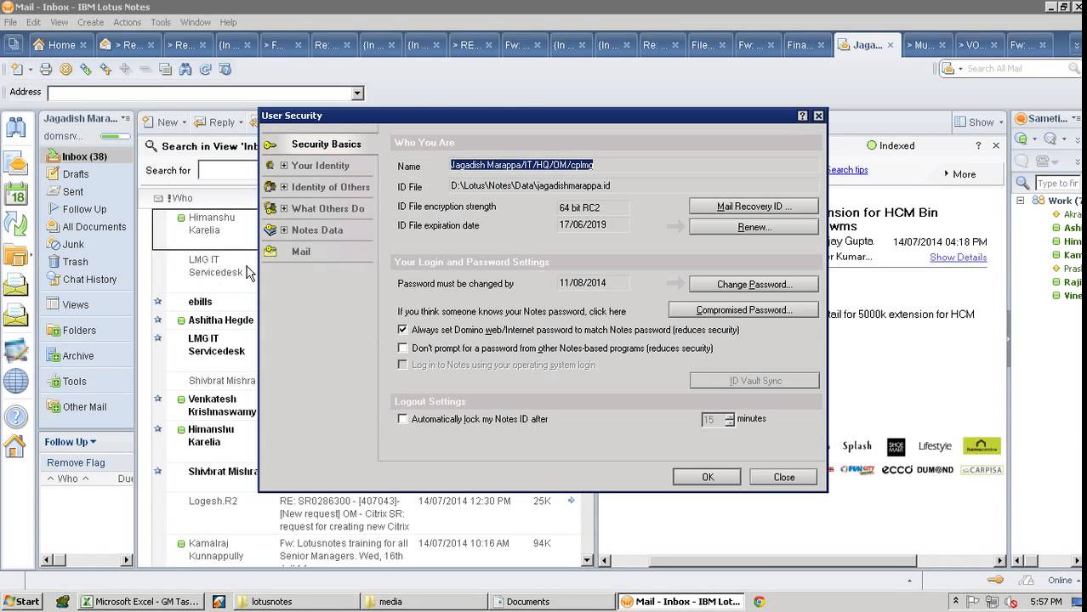Open the Help question mark sidebar icon
Viewport: 1087px width, 612px height.
tap(15, 416)
